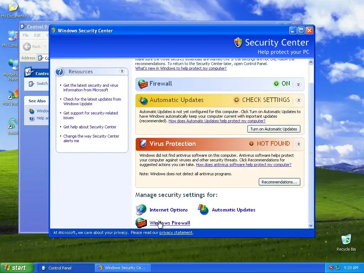Click the Automatic Updates Windows logo icon at bottom
364x273 pixels.
[203, 210]
